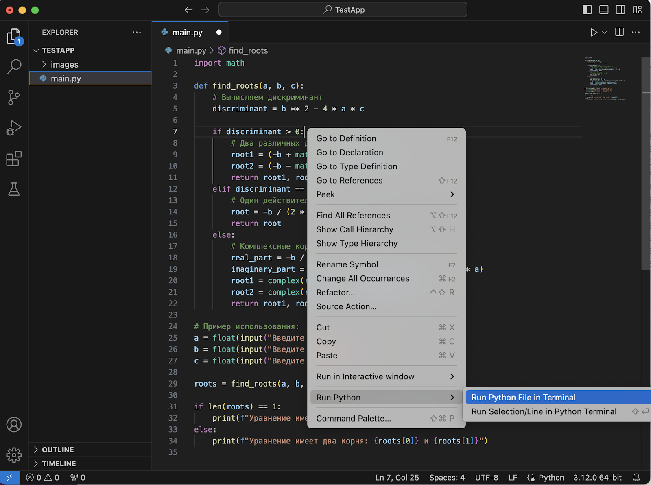
Task: Open the Manage gear icon
Action: pyautogui.click(x=14, y=455)
